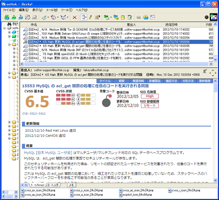The image size is (219, 200).
Task: Click the reply message toolbar icon
Action: [53, 18]
